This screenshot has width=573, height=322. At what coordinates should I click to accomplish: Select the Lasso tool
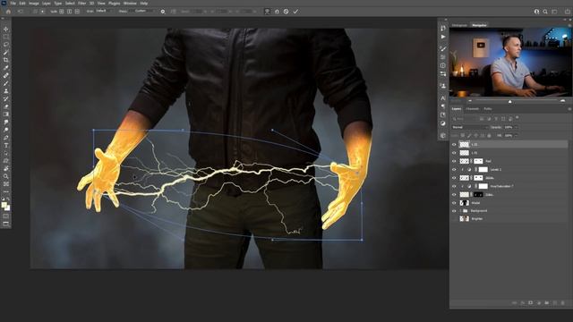coord(6,44)
